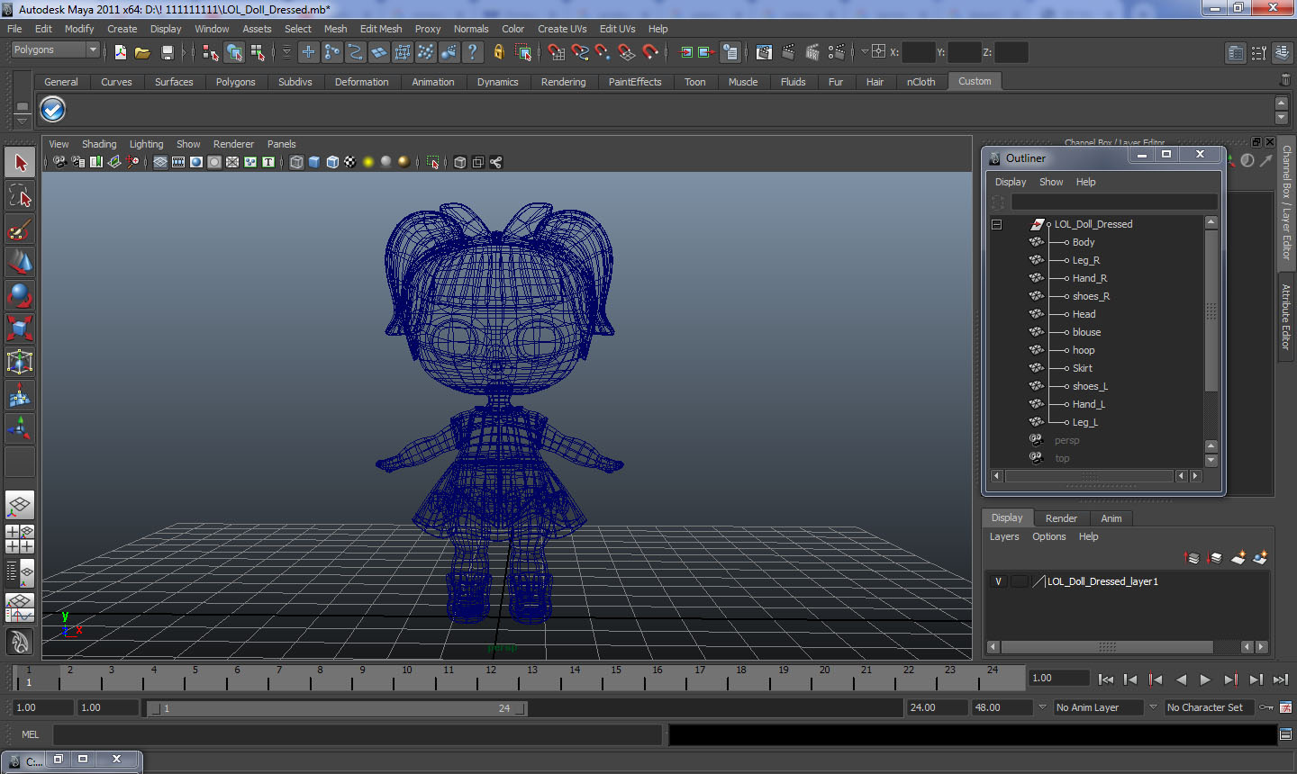Activate the Soft Modification tool
Image resolution: width=1297 pixels, height=774 pixels.
coord(20,395)
